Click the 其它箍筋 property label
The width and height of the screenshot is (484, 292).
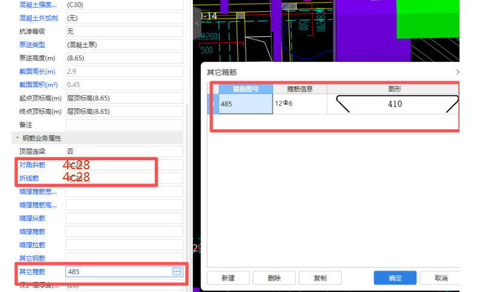pos(32,272)
